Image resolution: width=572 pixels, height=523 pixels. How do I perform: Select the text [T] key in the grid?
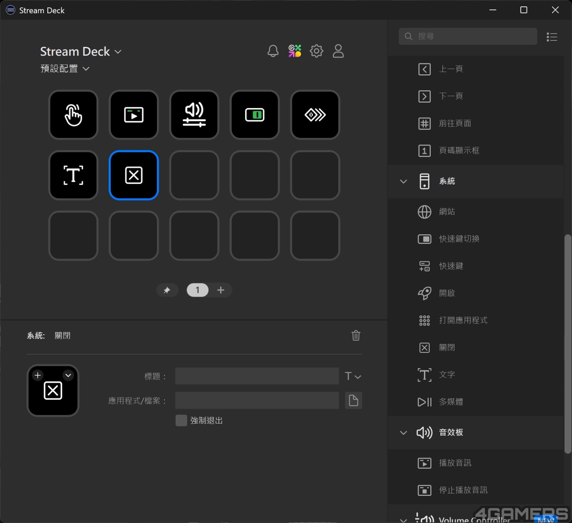(73, 175)
